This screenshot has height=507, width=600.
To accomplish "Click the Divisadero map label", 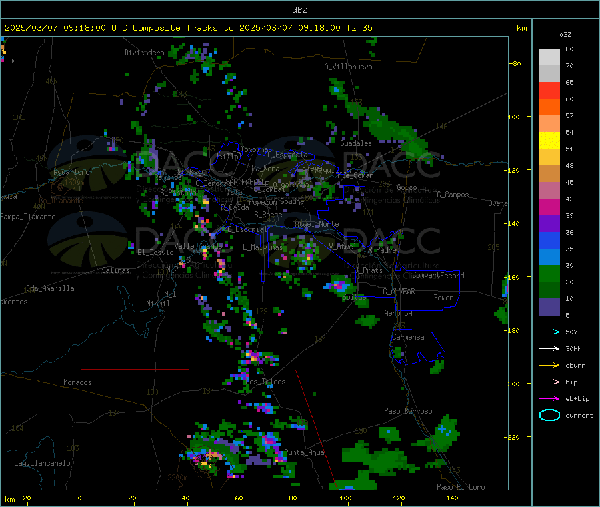I will pyautogui.click(x=144, y=53).
